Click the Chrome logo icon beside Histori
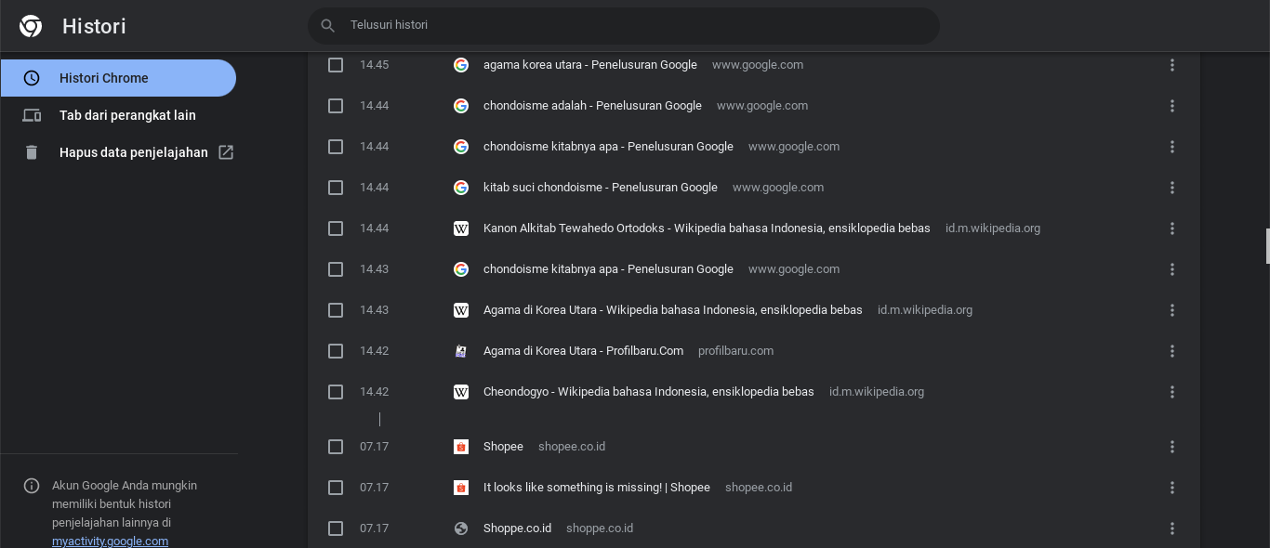The width and height of the screenshot is (1270, 548). pyautogui.click(x=31, y=26)
